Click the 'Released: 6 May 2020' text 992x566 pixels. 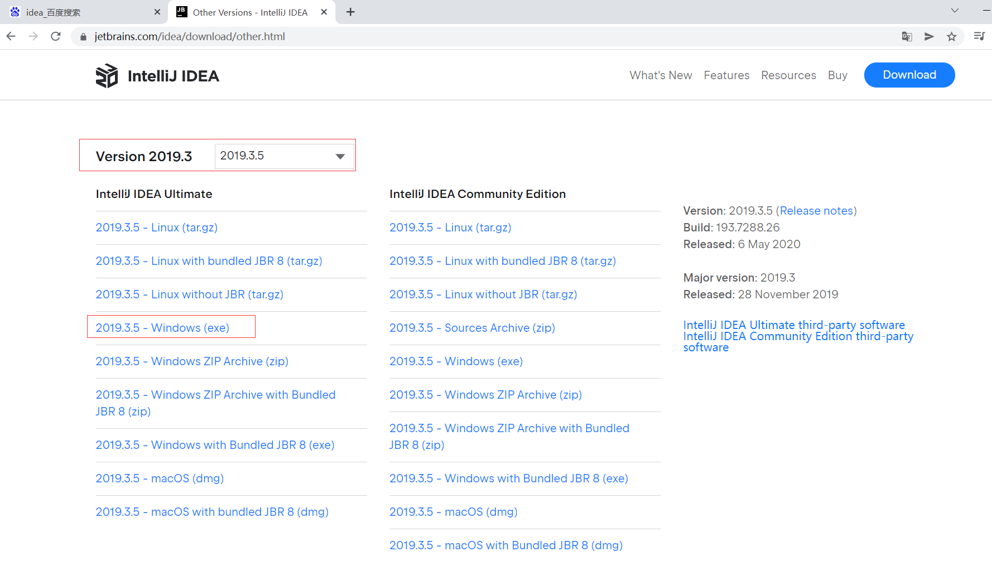point(742,244)
